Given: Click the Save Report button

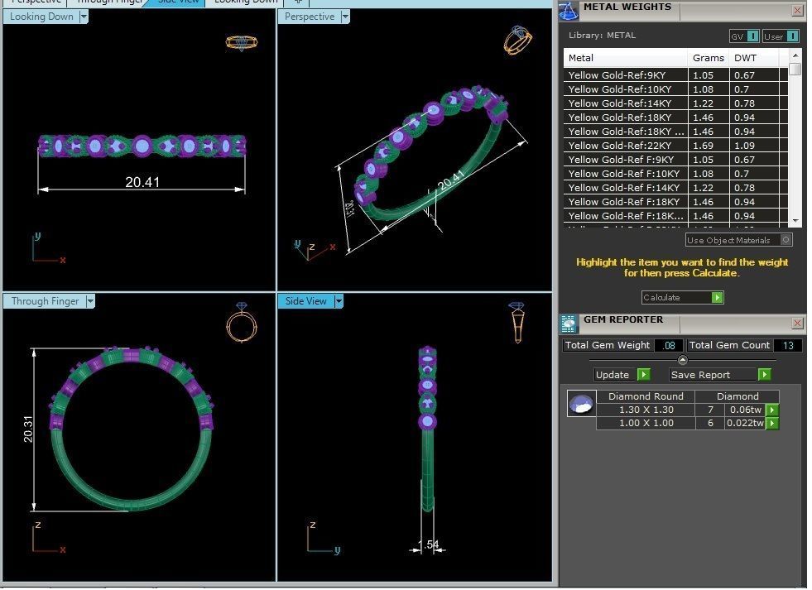Looking at the screenshot, I should point(720,375).
